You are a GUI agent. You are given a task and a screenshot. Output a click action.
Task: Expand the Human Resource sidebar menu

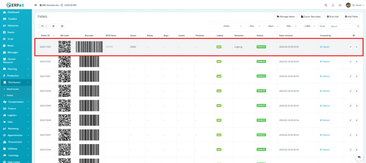tap(16, 60)
